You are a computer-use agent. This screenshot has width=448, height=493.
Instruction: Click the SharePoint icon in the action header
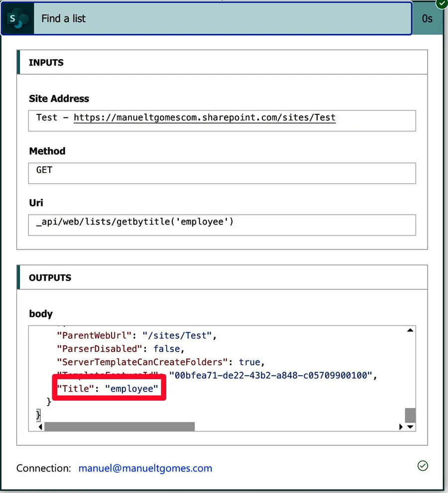(x=17, y=19)
